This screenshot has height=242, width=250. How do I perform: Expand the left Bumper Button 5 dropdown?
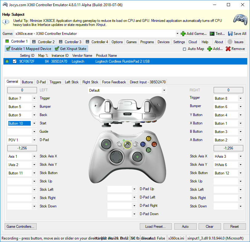(34, 106)
